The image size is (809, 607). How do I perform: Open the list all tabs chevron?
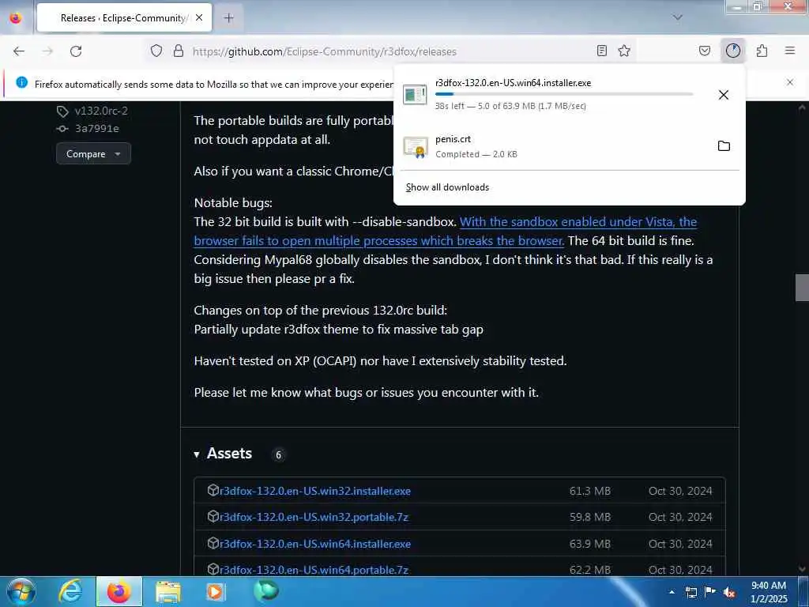tap(678, 17)
